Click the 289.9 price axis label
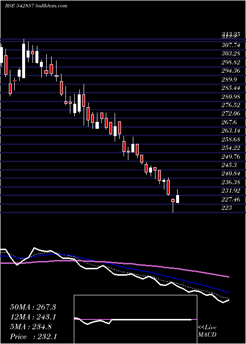246x344 pixels. pyautogui.click(x=229, y=80)
